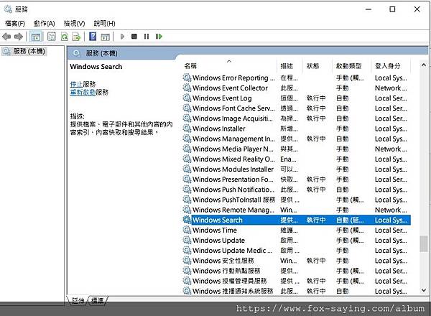This screenshot has height=316, width=431.
Task: Sort by 描述 column header
Action: click(290, 66)
